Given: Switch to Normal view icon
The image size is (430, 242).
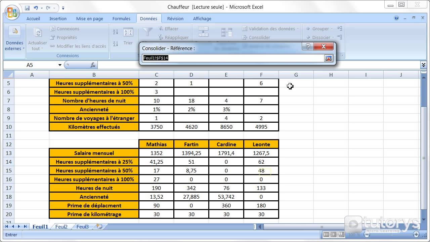Looking at the screenshot, I should coord(326,235).
